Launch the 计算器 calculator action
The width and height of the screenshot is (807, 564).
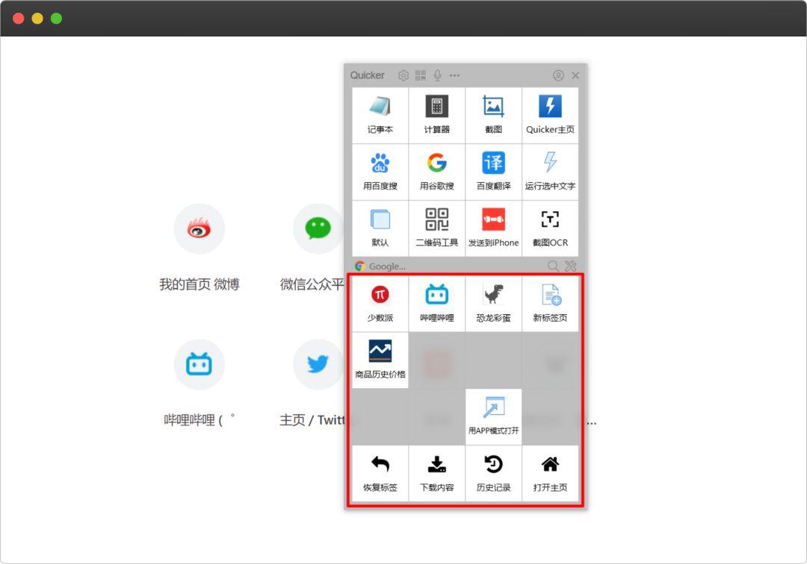[x=437, y=116]
